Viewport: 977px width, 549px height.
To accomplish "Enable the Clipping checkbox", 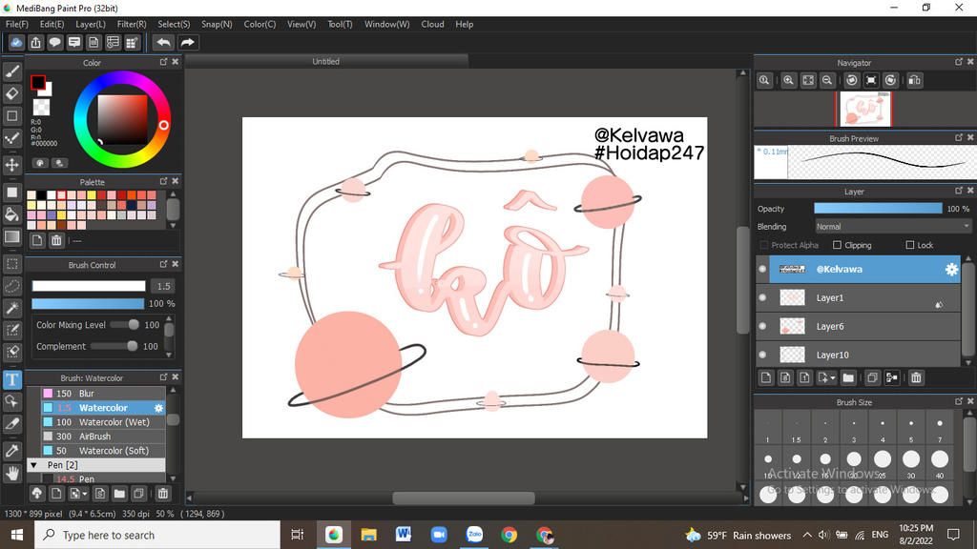I will (x=837, y=245).
